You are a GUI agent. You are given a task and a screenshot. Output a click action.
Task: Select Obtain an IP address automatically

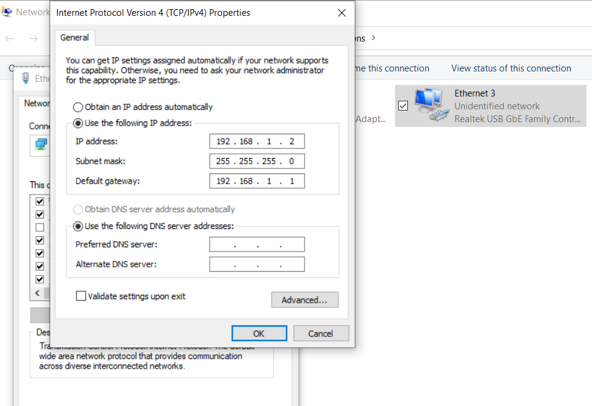tap(78, 107)
